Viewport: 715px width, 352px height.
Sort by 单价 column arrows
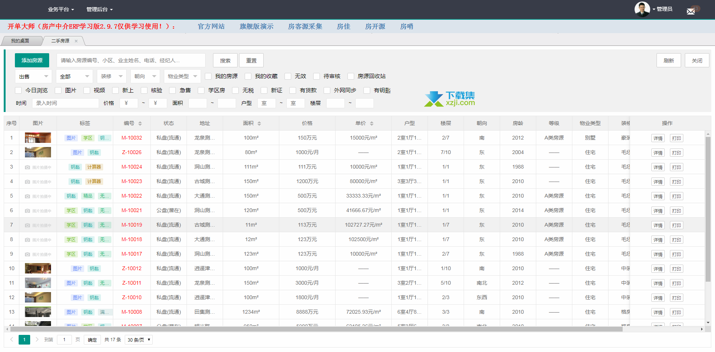[x=372, y=124]
